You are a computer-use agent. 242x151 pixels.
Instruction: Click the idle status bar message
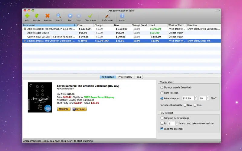(x=58, y=141)
